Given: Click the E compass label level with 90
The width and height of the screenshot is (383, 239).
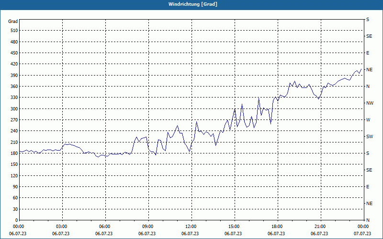Looking at the screenshot, I should point(368,187).
